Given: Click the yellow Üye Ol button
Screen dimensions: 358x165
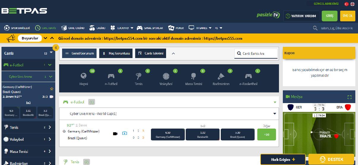Looking at the screenshot, I should tap(348, 16).
